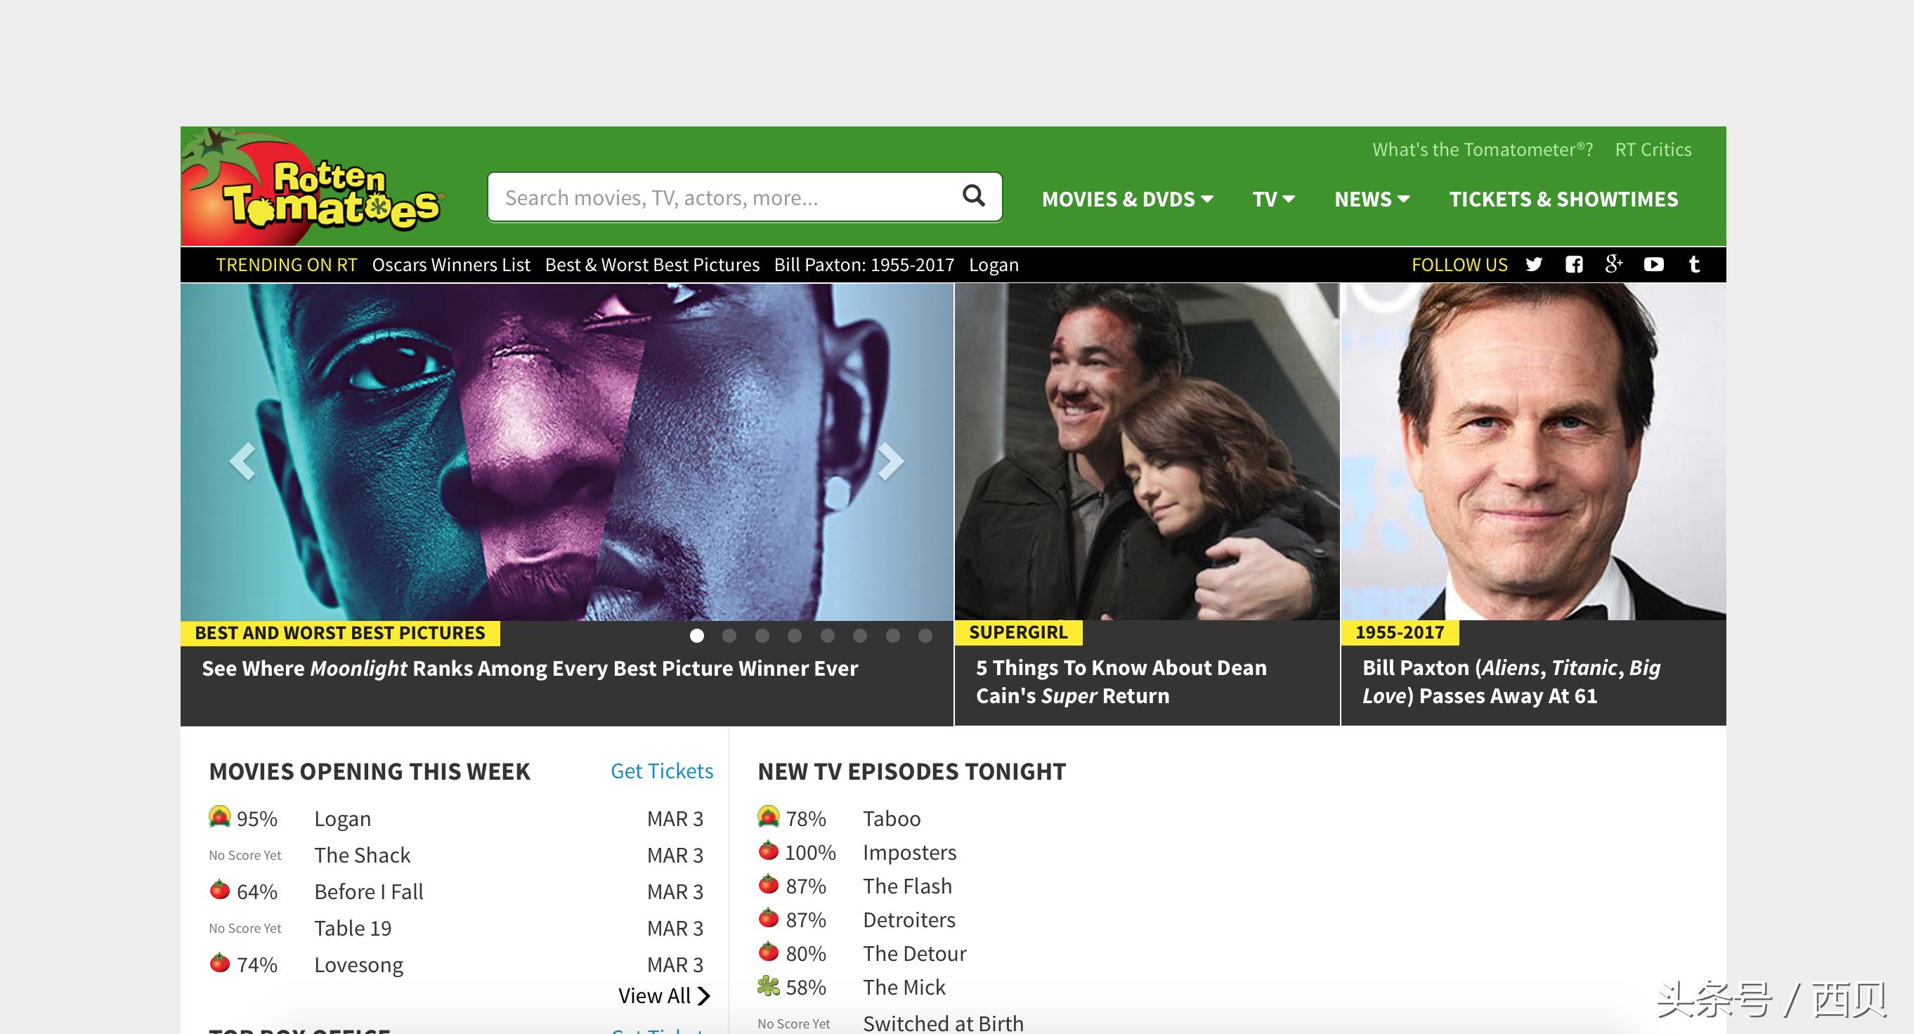Open the Twitter follow icon
This screenshot has height=1034, width=1914.
click(1534, 264)
